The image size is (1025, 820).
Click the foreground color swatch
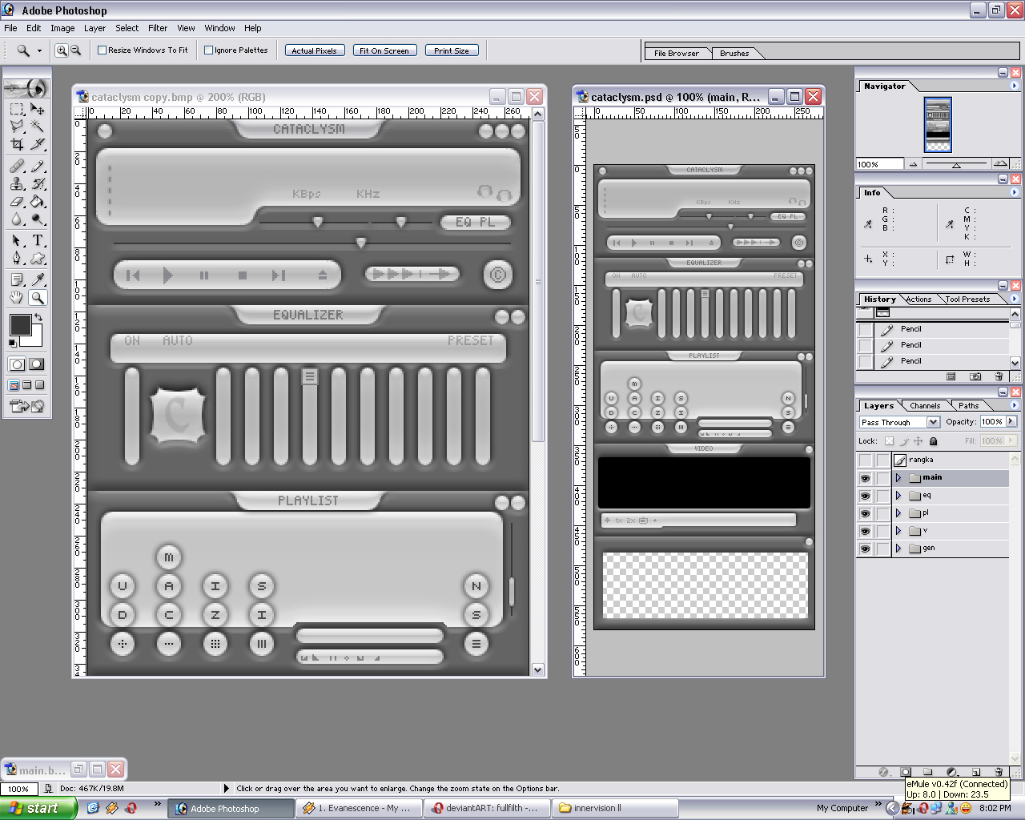pyautogui.click(x=20, y=325)
